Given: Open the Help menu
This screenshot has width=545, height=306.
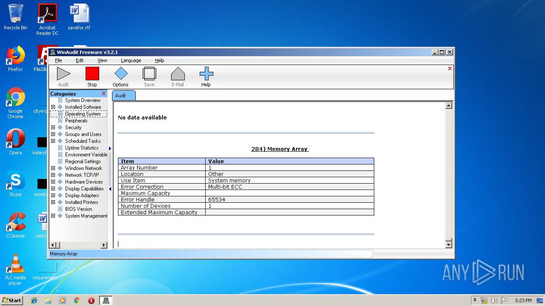Looking at the screenshot, I should pos(159,60).
